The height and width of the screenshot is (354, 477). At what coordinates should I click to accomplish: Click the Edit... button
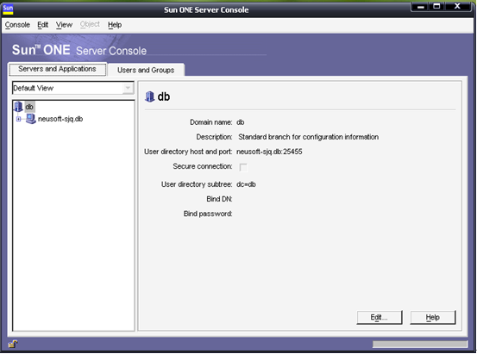[x=380, y=317]
